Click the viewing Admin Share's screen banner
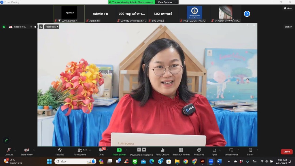Screen dimensions: 295x166 tap(132, 2)
